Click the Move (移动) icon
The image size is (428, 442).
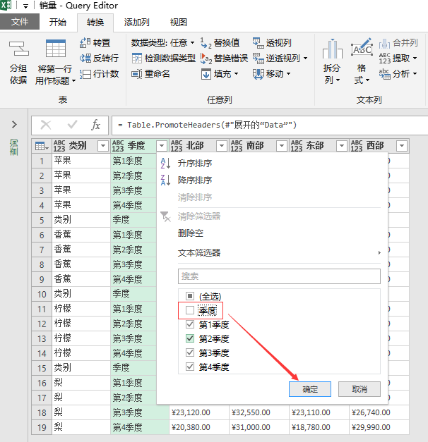[x=258, y=74]
